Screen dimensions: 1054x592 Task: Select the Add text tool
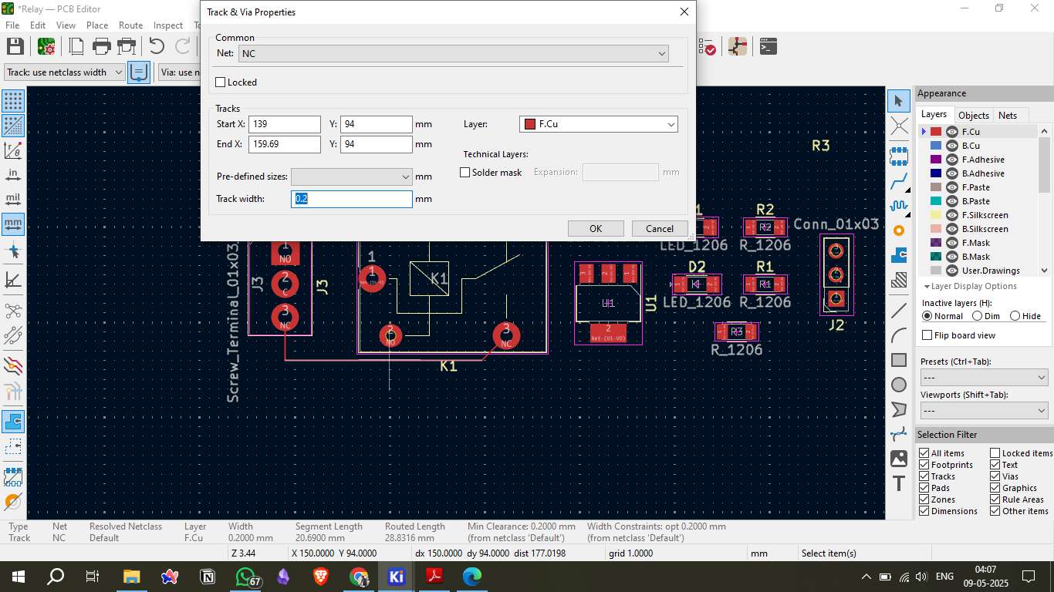898,483
